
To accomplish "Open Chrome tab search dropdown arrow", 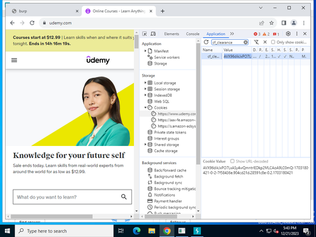I will (260, 8).
